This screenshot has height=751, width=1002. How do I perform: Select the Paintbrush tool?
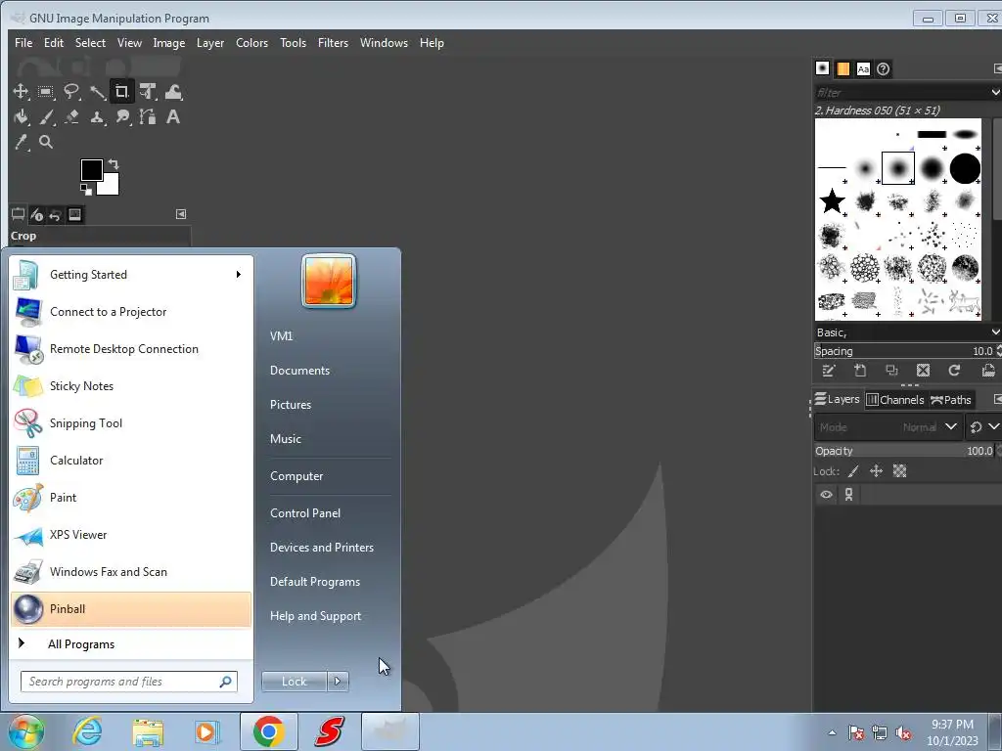[x=45, y=117]
